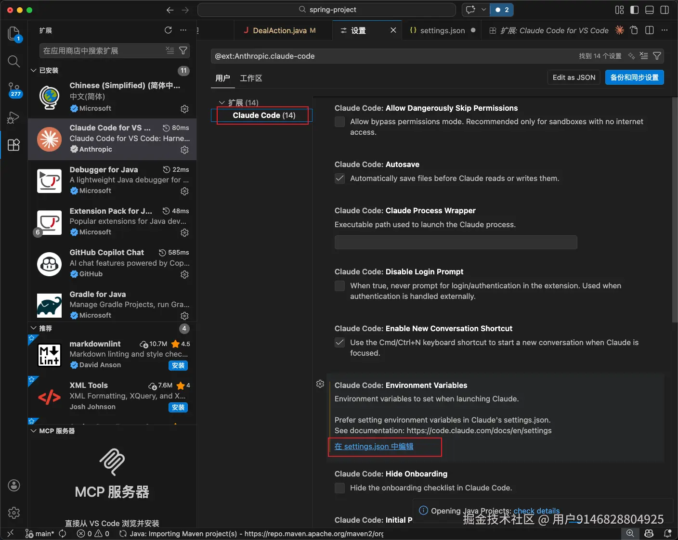This screenshot has height=540, width=678.
Task: Refresh the extensions list
Action: point(168,30)
